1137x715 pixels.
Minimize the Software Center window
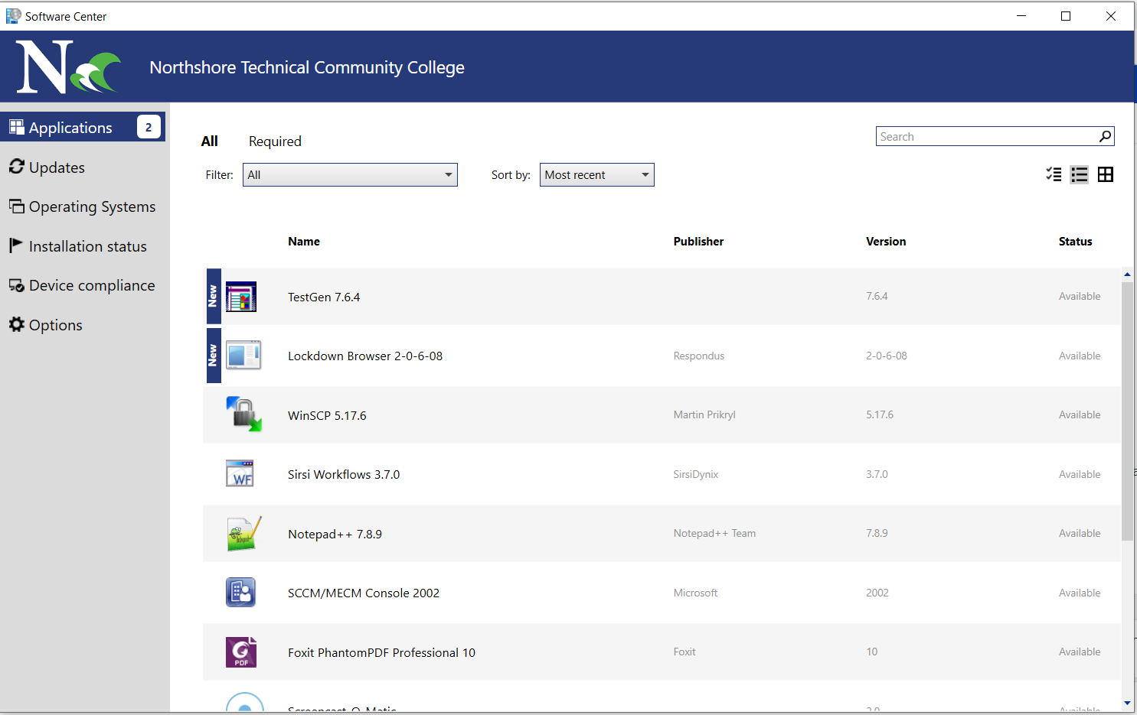pos(1021,16)
